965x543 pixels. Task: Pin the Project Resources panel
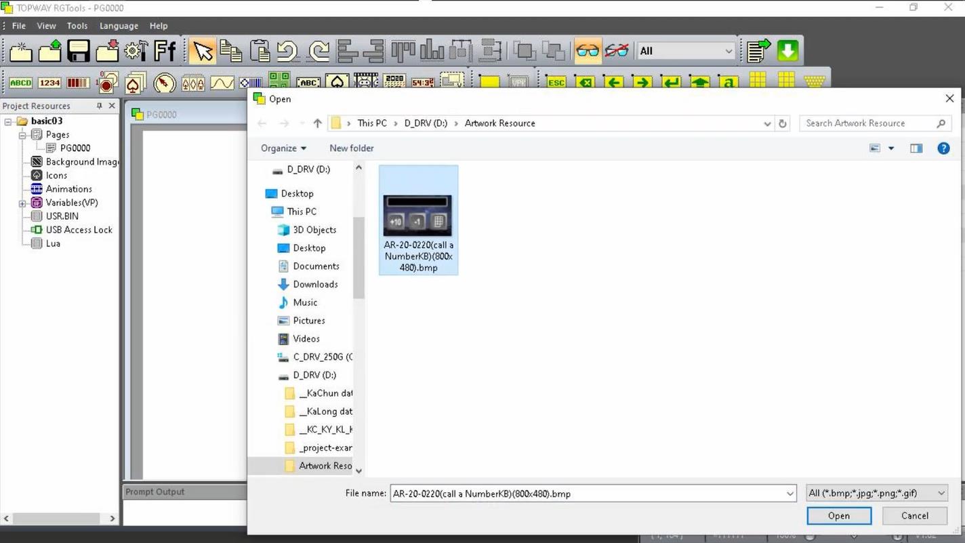99,106
